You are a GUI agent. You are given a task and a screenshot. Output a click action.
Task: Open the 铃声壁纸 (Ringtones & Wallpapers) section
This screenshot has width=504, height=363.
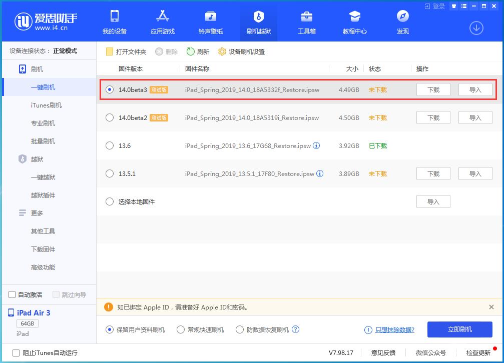pos(210,22)
